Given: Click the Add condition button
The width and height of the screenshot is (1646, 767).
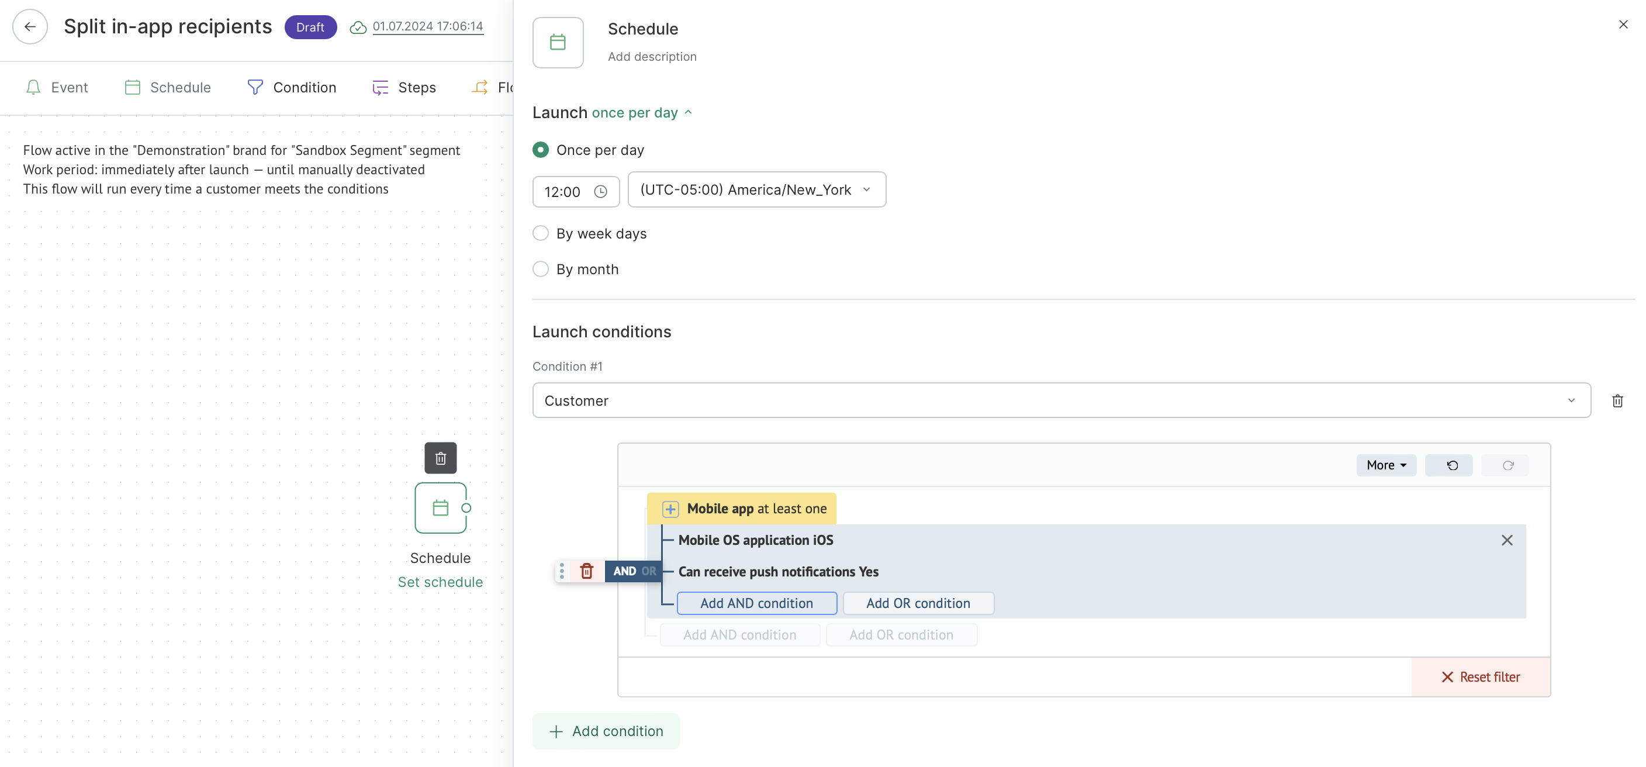Looking at the screenshot, I should [x=606, y=731].
